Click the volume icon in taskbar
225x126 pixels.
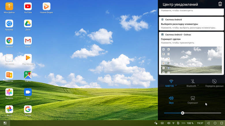[169, 123]
